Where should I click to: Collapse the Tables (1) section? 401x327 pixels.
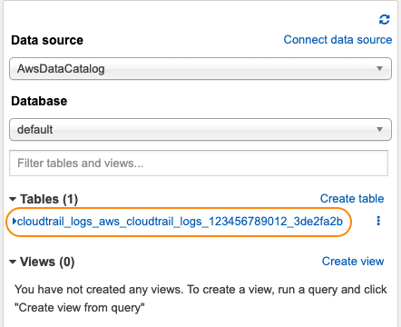13,199
